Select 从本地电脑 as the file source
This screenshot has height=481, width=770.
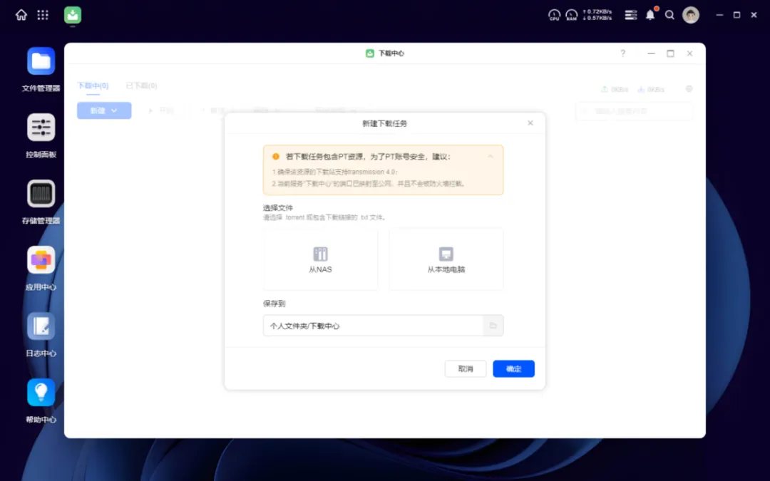[446, 259]
